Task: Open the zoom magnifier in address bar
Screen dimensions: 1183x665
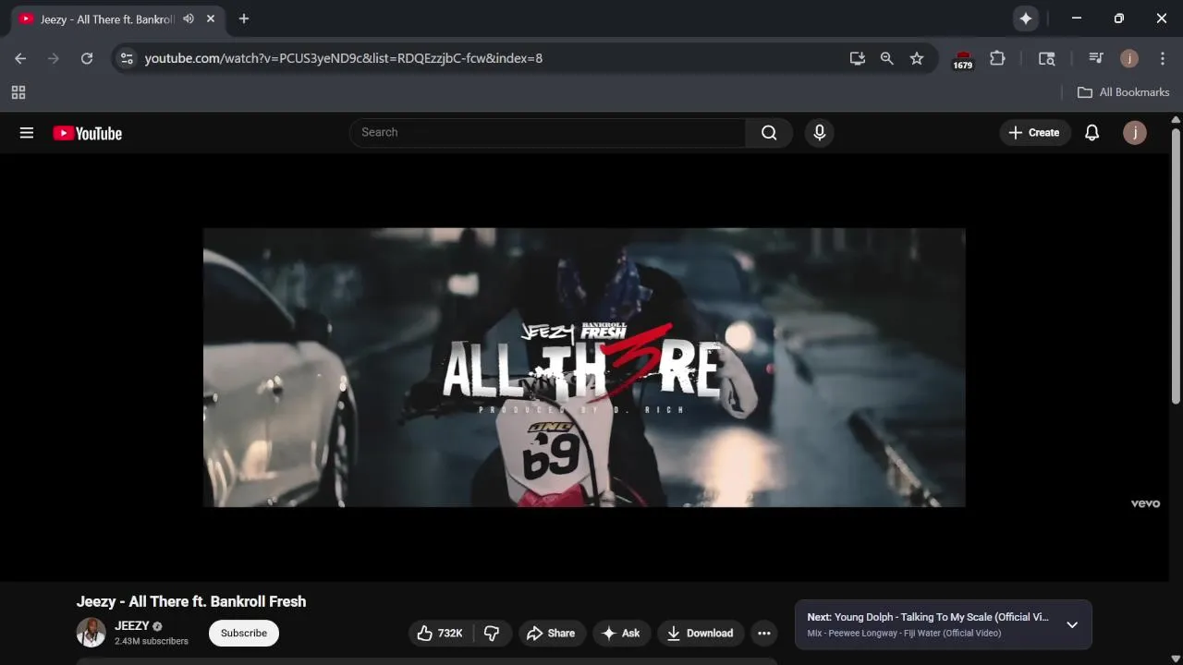Action: (887, 58)
